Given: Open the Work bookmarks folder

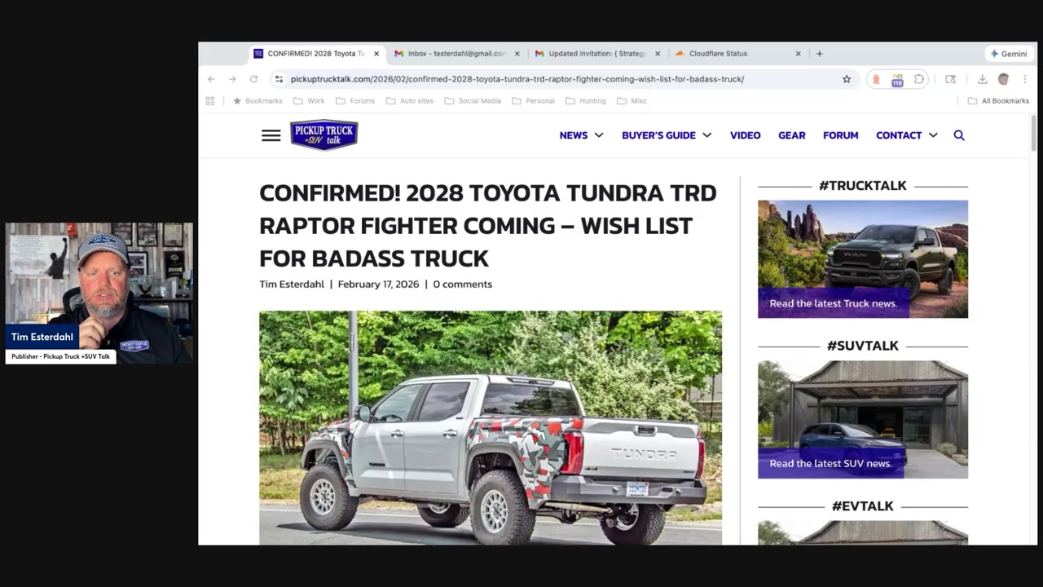Looking at the screenshot, I should 309,101.
